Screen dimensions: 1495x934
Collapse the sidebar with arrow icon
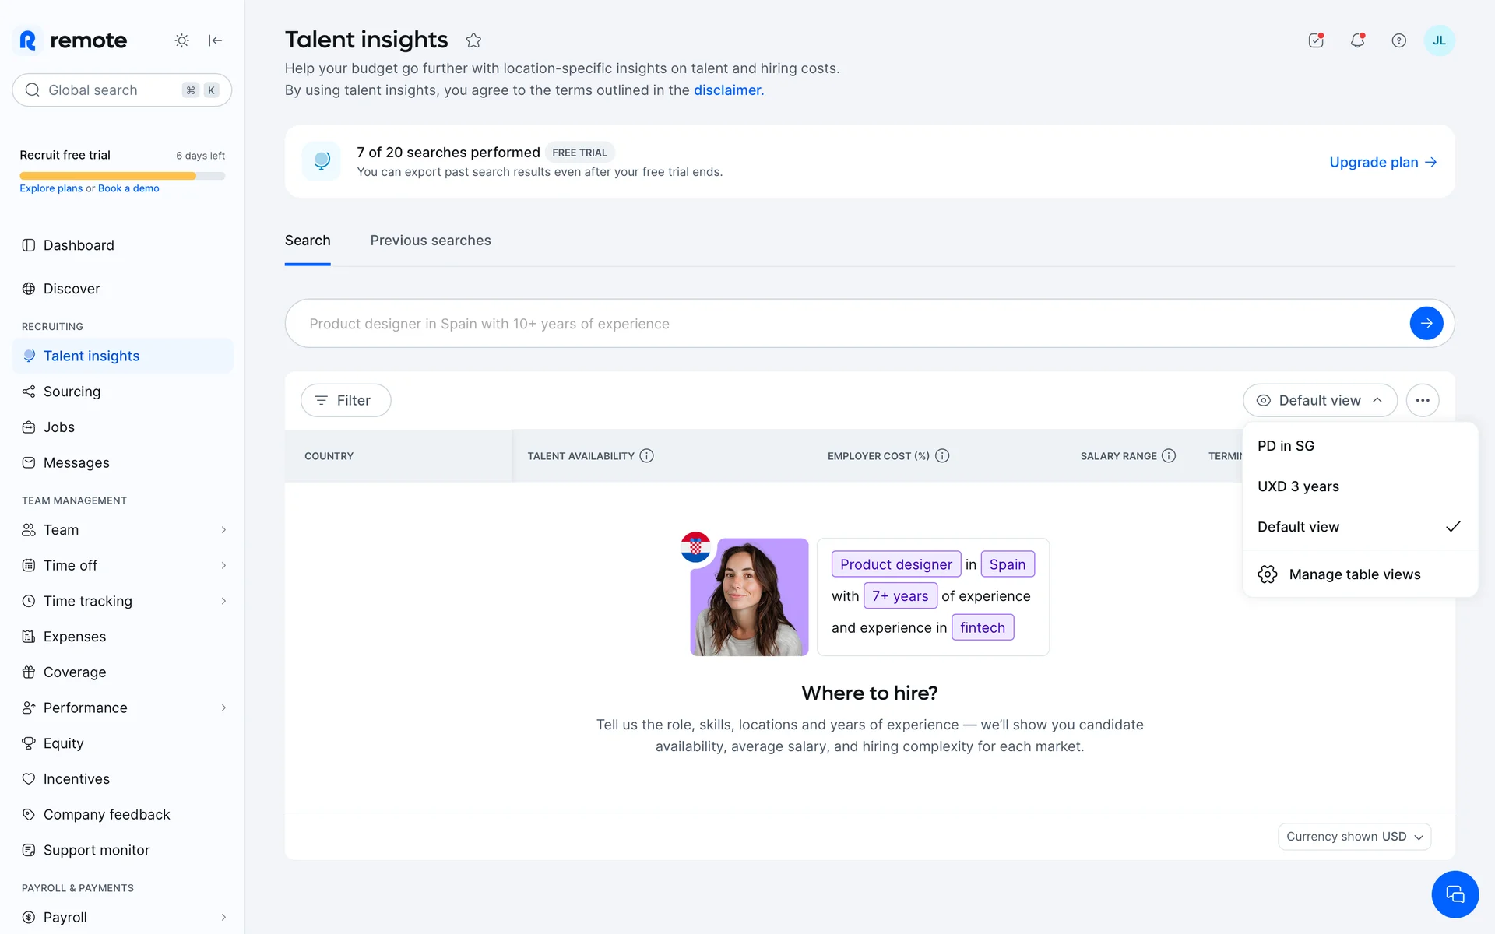(x=216, y=40)
